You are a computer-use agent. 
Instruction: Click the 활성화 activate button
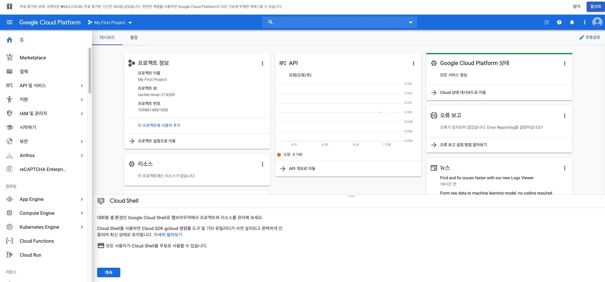pyautogui.click(x=595, y=7)
